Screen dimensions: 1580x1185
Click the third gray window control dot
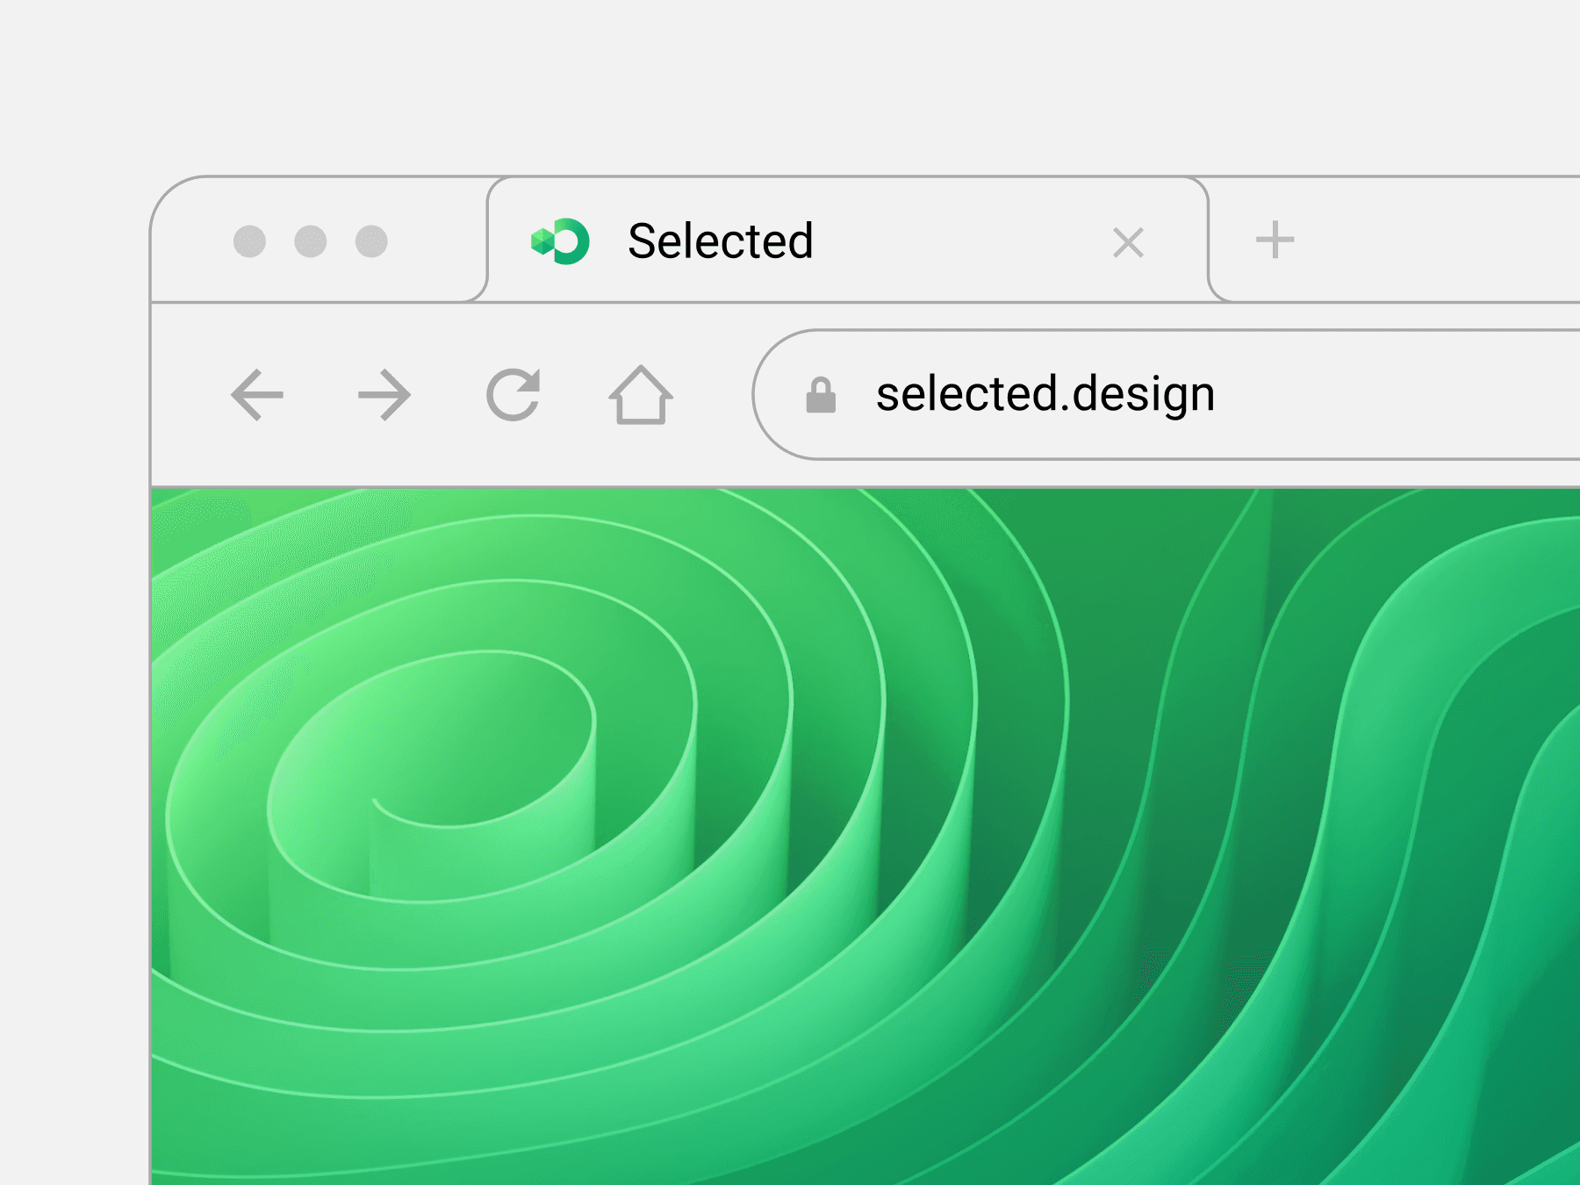point(371,241)
